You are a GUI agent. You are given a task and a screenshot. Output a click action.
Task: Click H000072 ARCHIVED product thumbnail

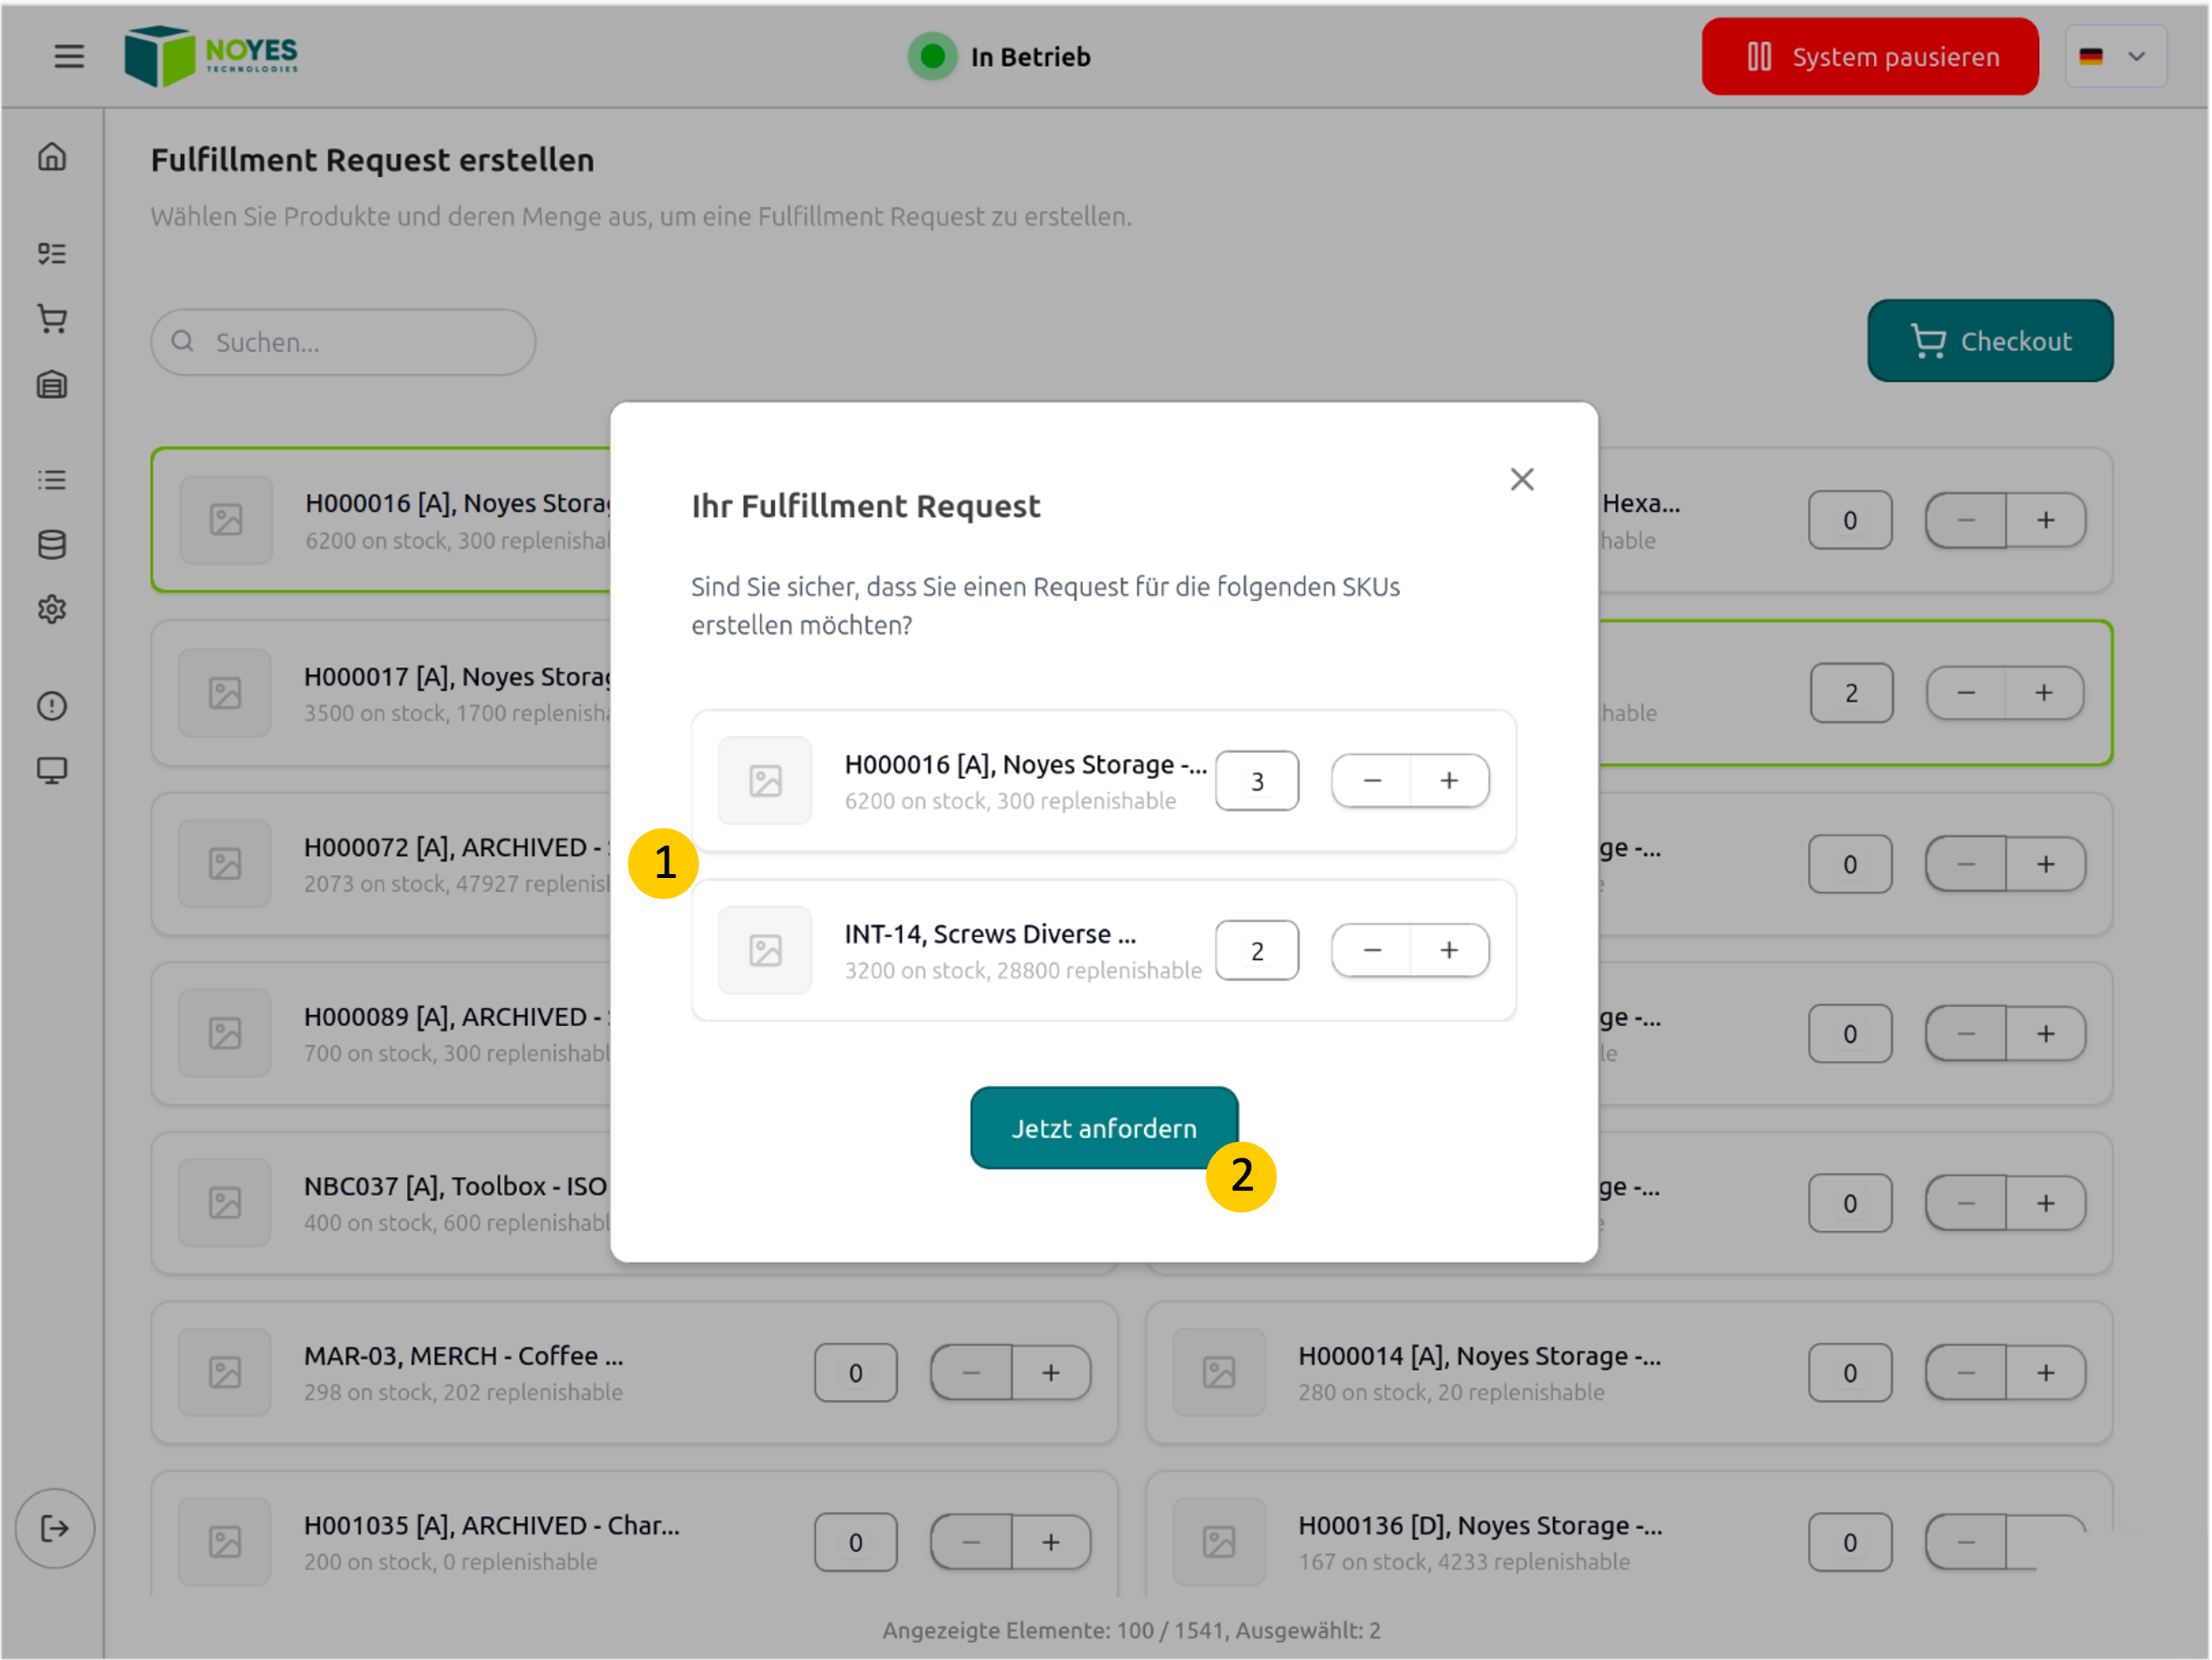(225, 864)
